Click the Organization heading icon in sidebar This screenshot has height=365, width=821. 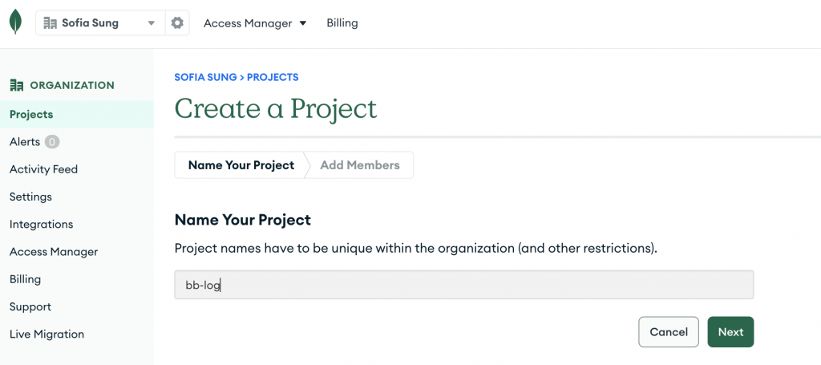(16, 85)
